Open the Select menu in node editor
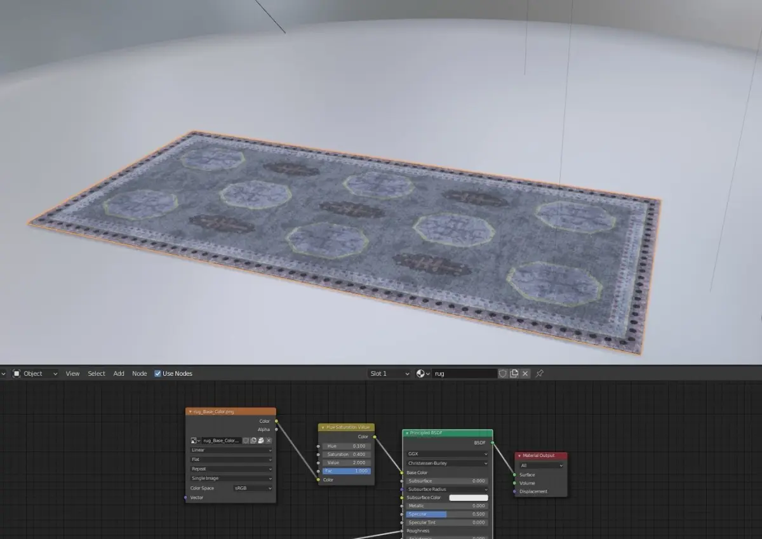762x539 pixels. coord(97,373)
